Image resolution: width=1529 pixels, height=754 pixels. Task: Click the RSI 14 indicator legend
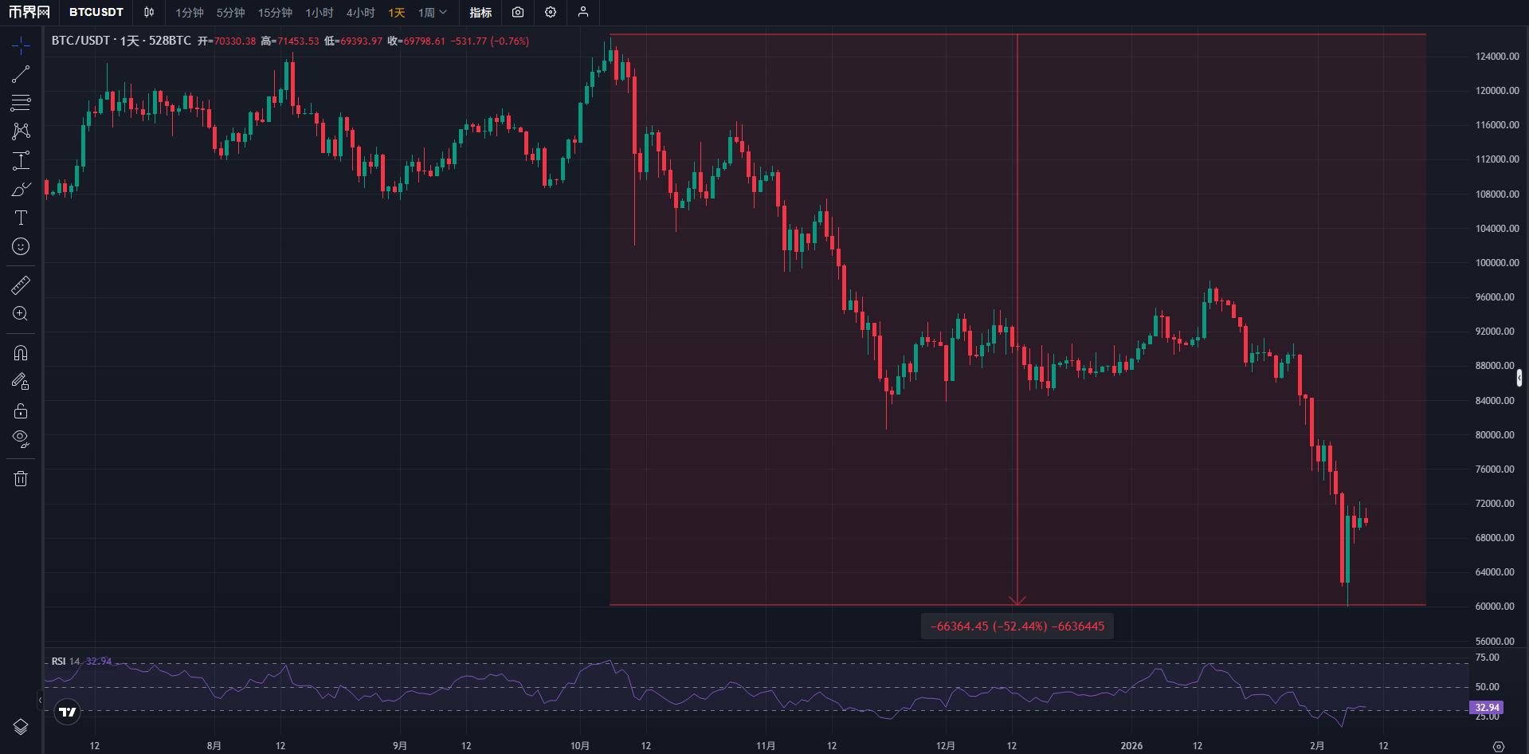coord(66,662)
